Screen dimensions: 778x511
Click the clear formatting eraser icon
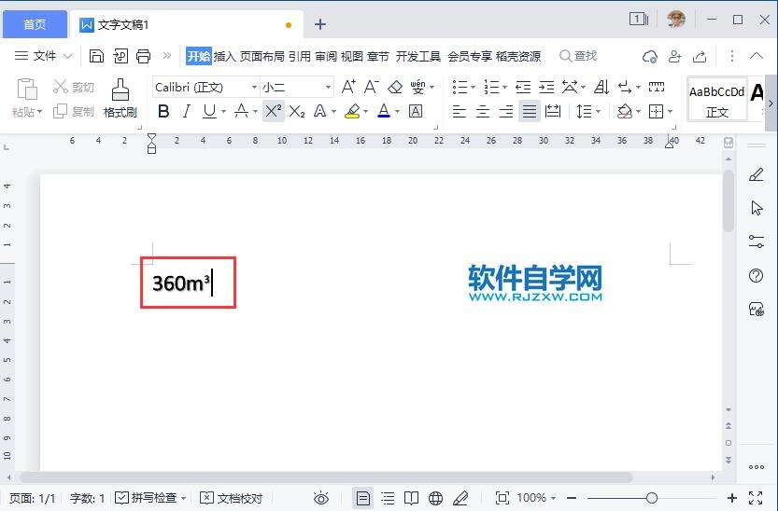(x=395, y=87)
